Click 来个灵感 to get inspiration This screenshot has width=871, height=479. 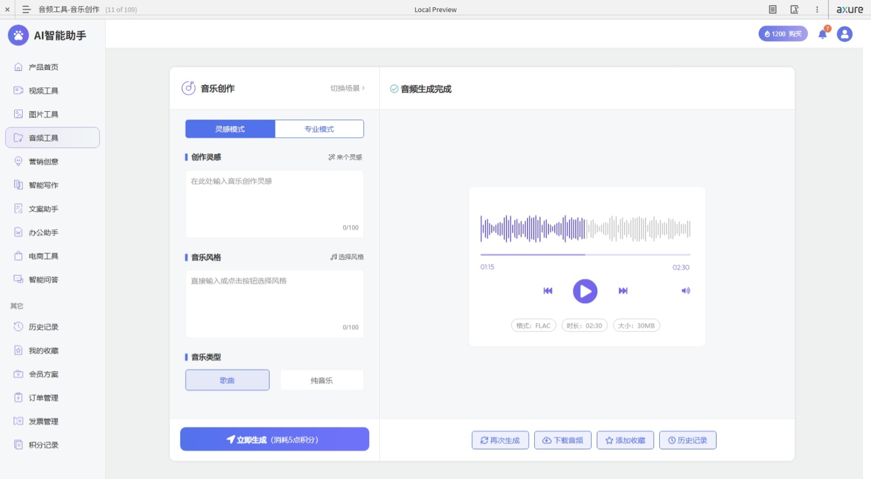[345, 158]
